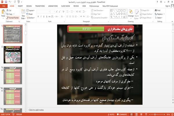Open the VIEW tab
The image size is (174, 116).
(84, 6)
